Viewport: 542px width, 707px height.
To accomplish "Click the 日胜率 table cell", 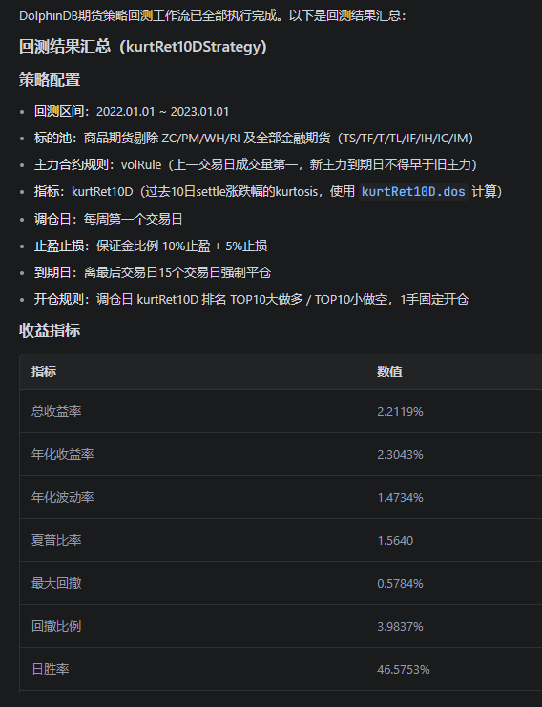I will pyautogui.click(x=192, y=669).
